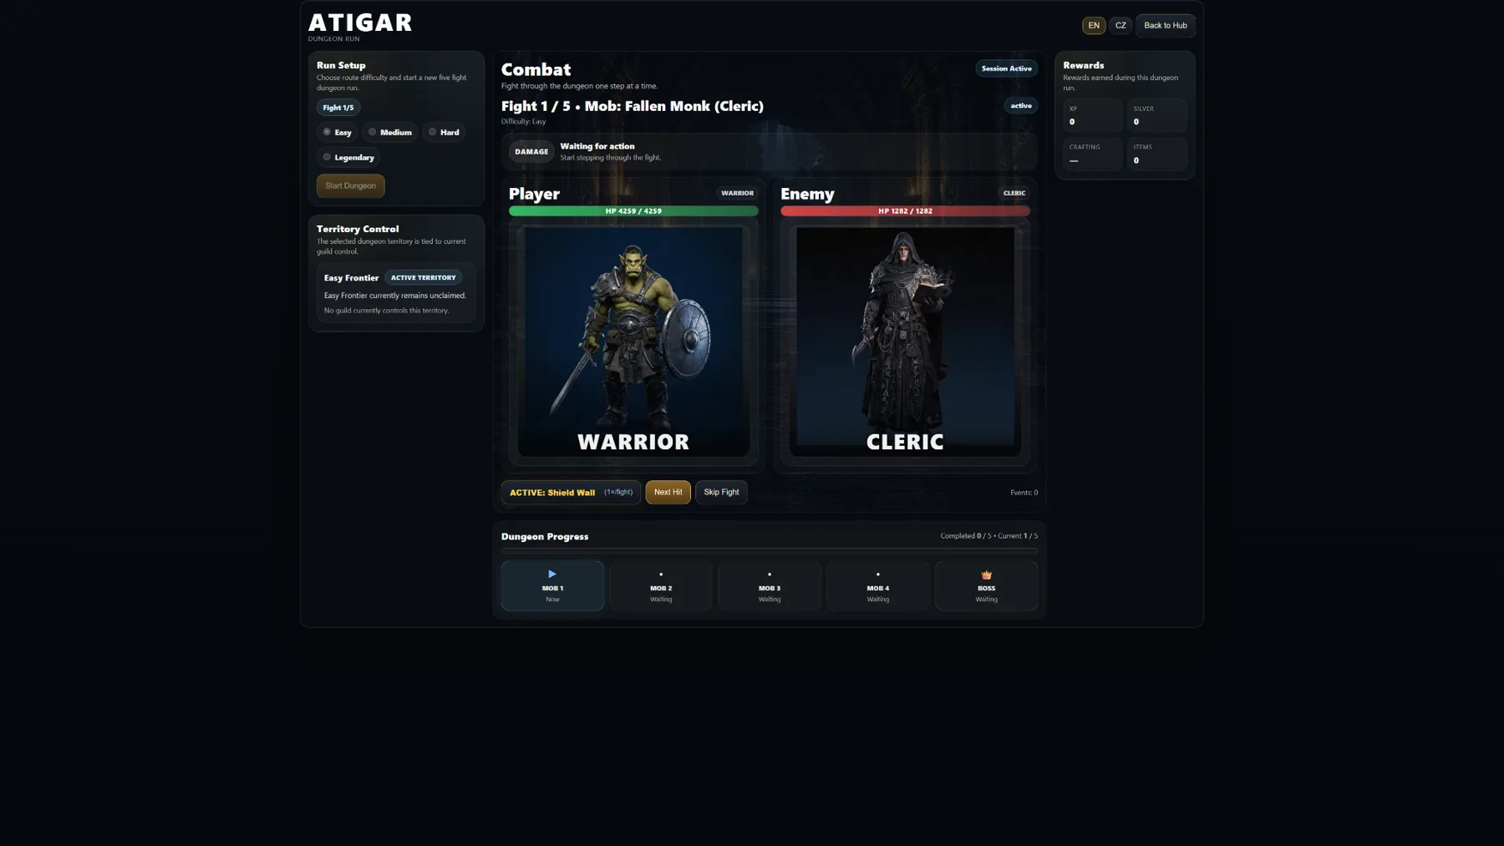Click Skip Fight button

[x=721, y=492]
